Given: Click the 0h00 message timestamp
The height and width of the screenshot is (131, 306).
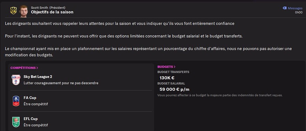Looking at the screenshot, I should [x=299, y=12].
